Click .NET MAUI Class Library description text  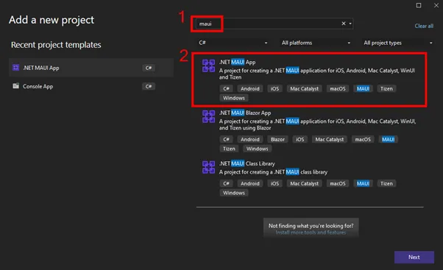point(273,172)
